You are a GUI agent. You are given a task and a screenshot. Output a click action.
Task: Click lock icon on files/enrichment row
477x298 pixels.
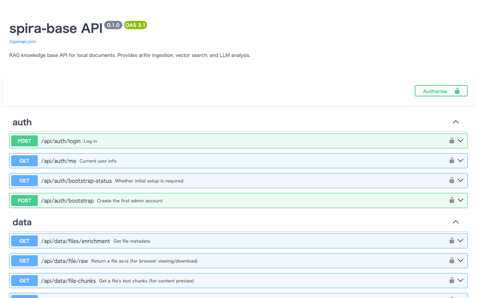pos(452,241)
